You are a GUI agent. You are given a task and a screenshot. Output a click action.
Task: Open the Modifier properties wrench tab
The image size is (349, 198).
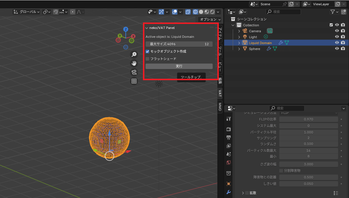tap(229, 192)
